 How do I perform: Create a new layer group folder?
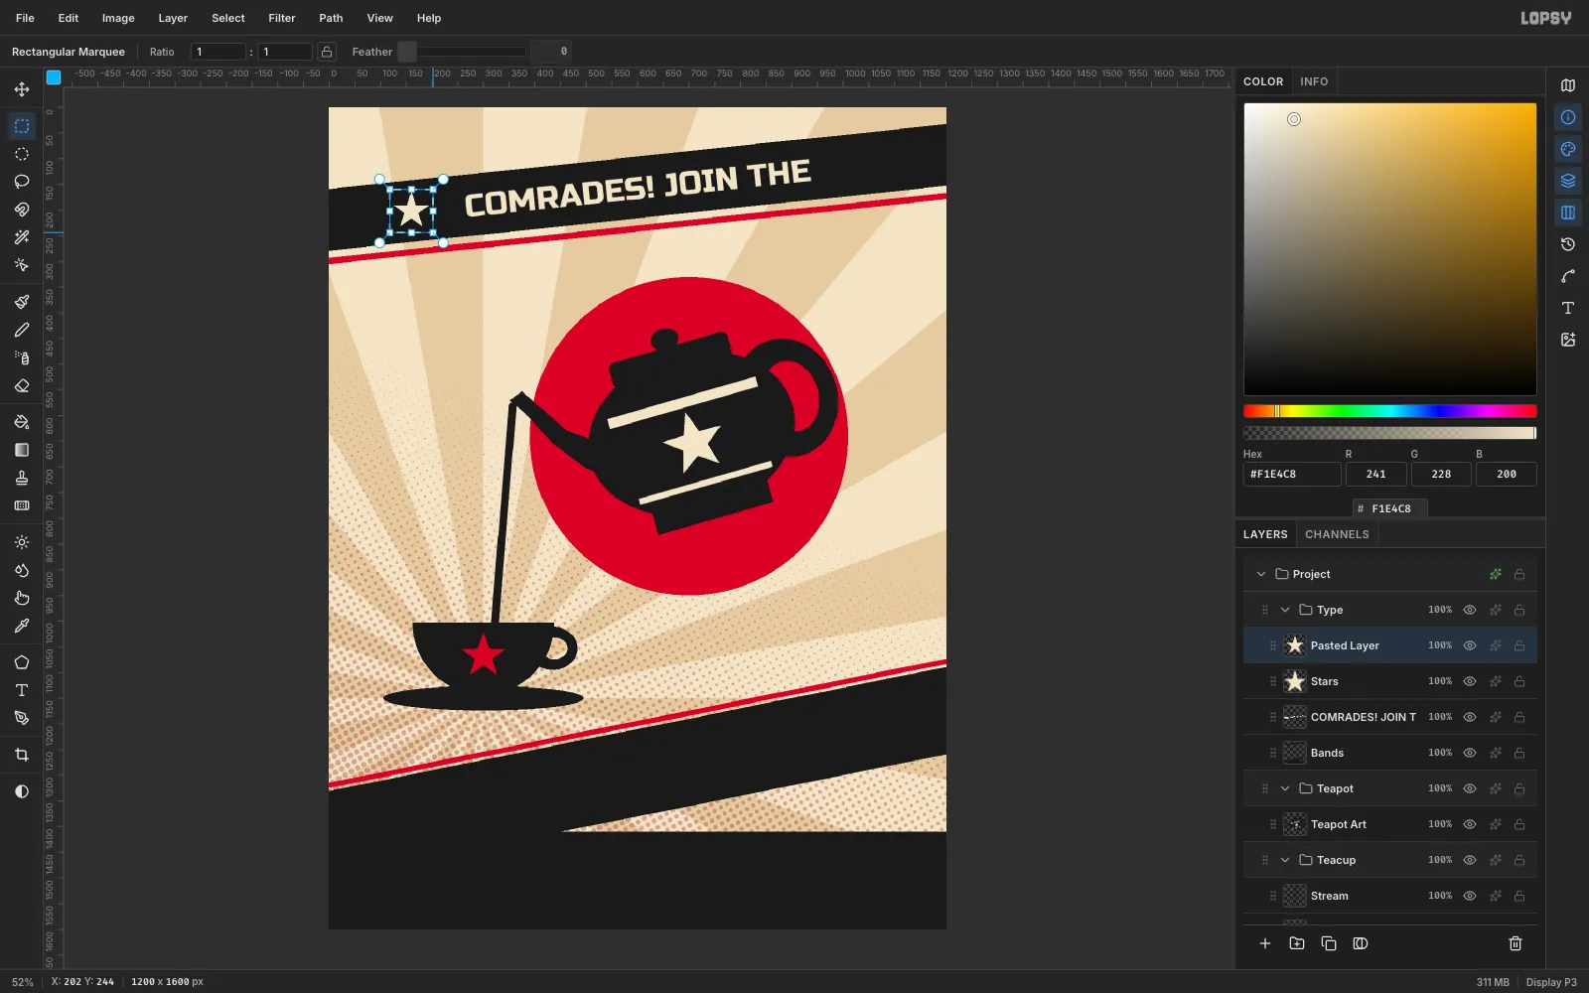tap(1297, 943)
